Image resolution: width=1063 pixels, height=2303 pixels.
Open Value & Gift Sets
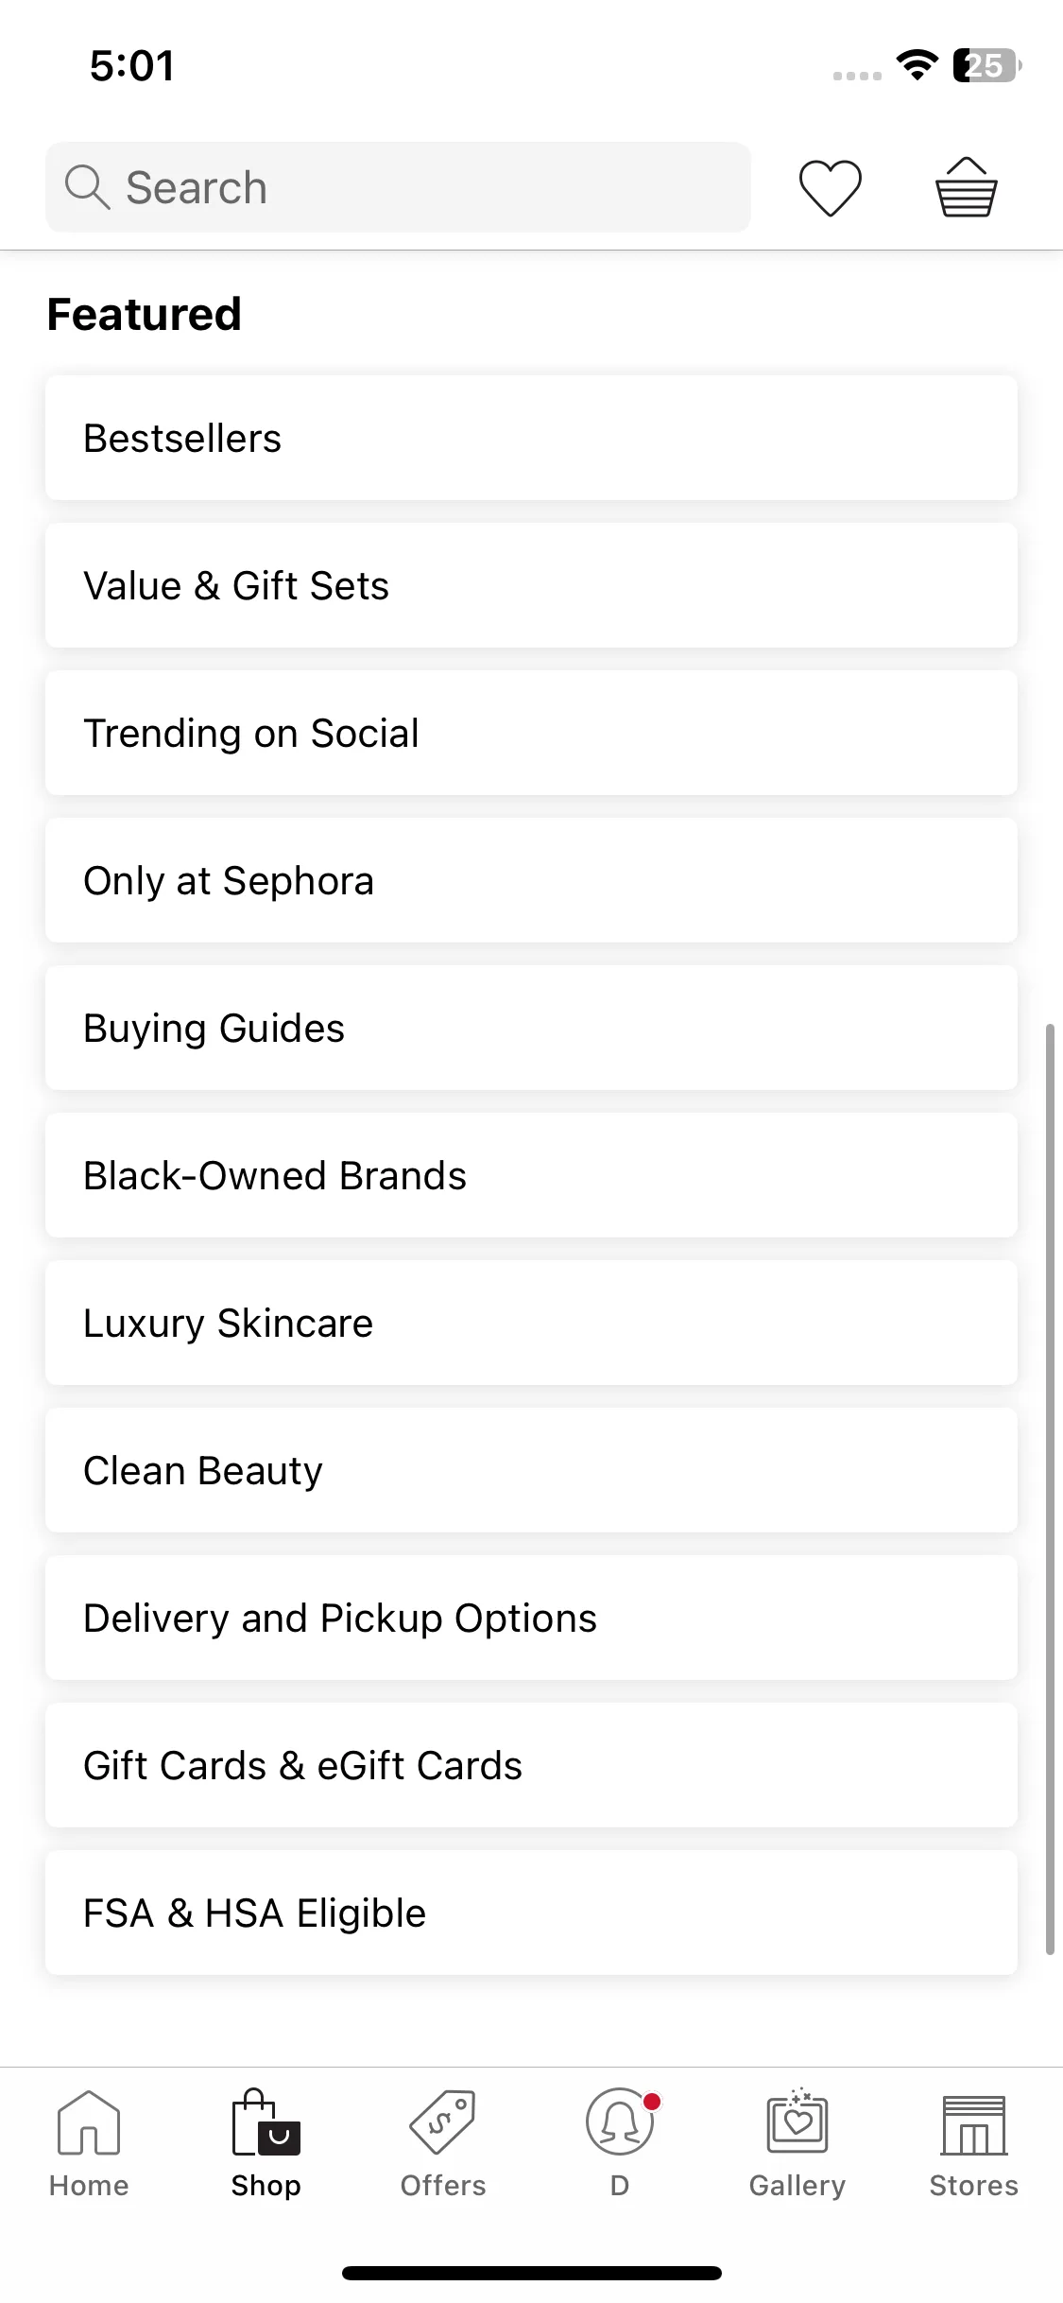coord(531,585)
